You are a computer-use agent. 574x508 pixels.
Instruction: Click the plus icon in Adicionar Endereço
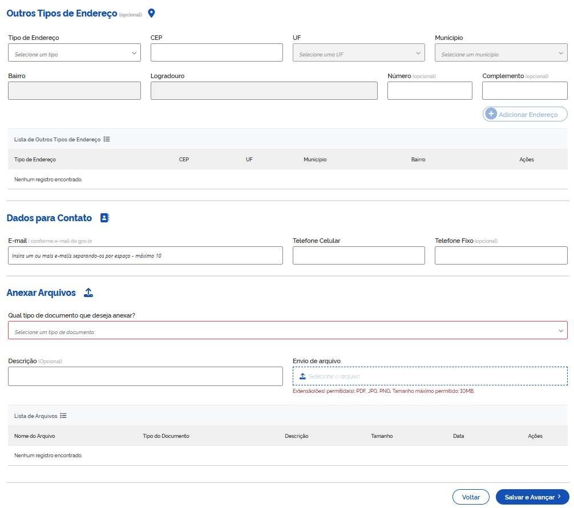[x=491, y=114]
